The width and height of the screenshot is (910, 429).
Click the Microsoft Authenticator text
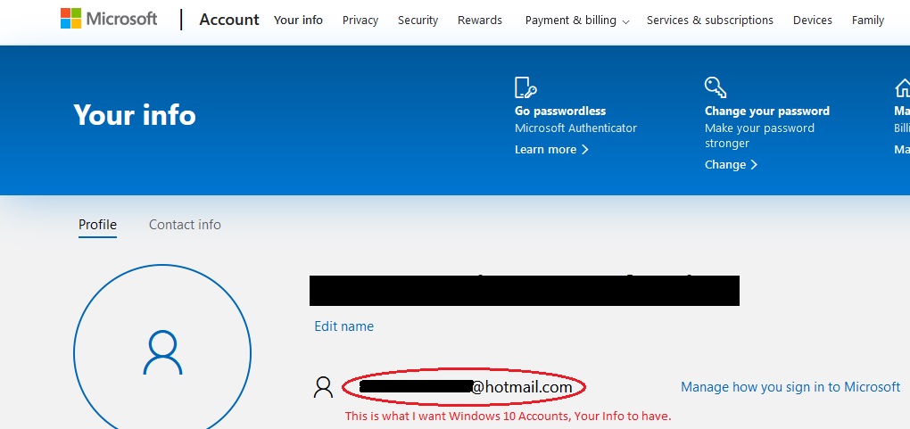point(575,128)
